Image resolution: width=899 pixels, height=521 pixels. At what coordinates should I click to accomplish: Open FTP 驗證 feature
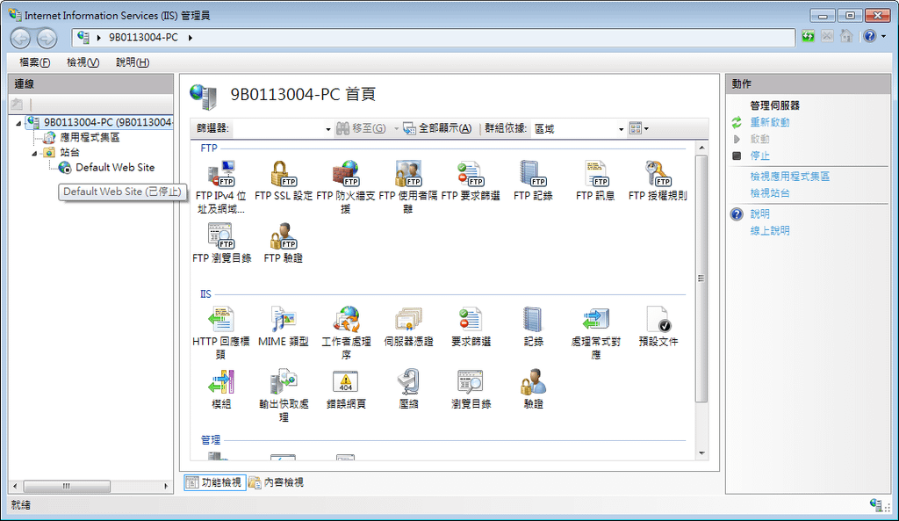[x=284, y=243]
